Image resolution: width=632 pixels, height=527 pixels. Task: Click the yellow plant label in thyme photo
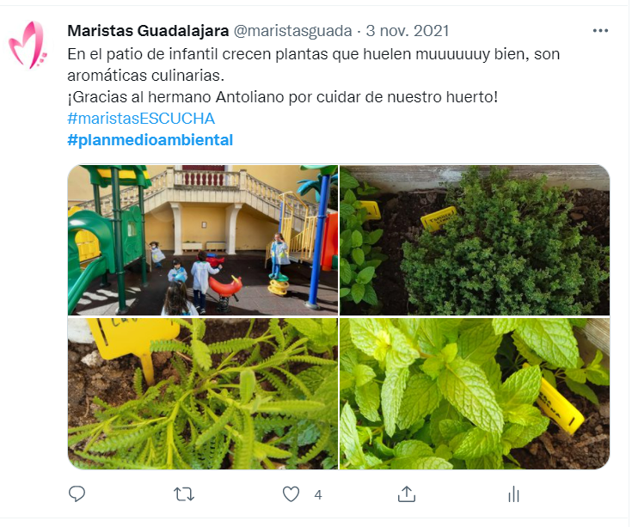click(x=438, y=218)
